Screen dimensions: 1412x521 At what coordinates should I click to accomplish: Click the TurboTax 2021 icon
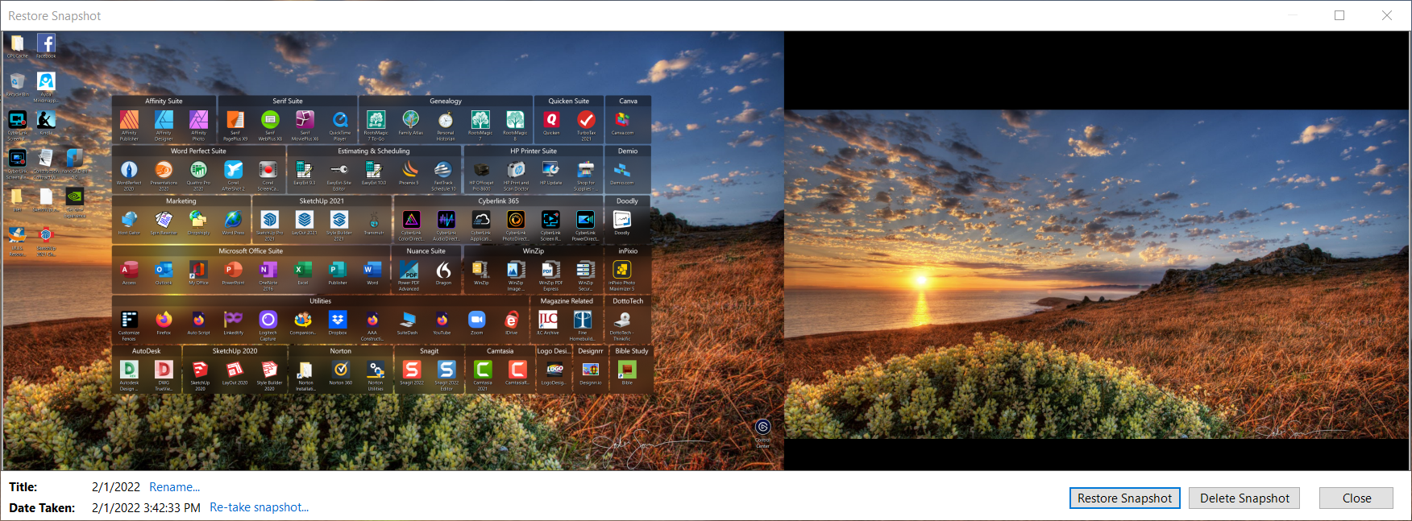pyautogui.click(x=586, y=125)
